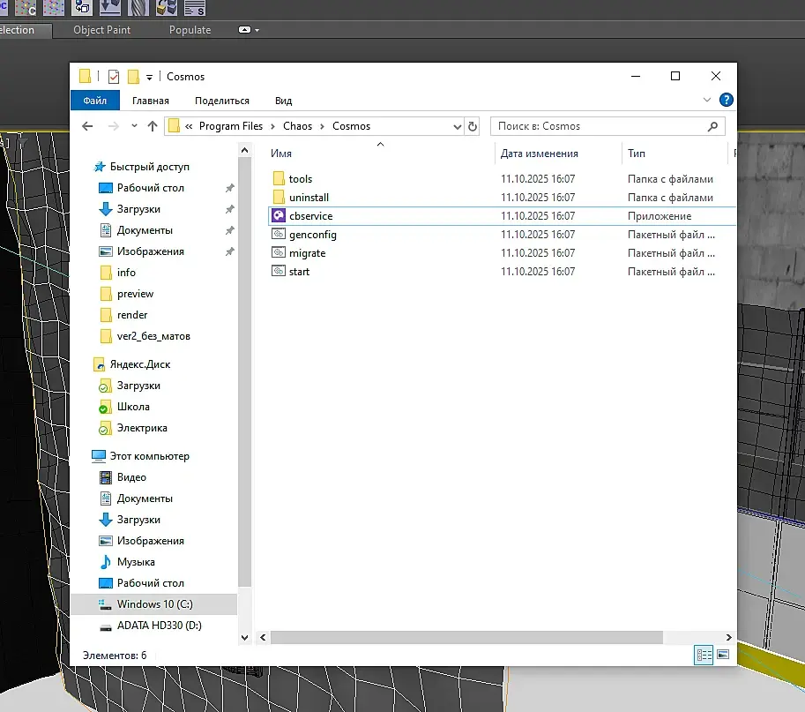Expand the ribbon with the chevron
The width and height of the screenshot is (805, 712).
(x=707, y=101)
